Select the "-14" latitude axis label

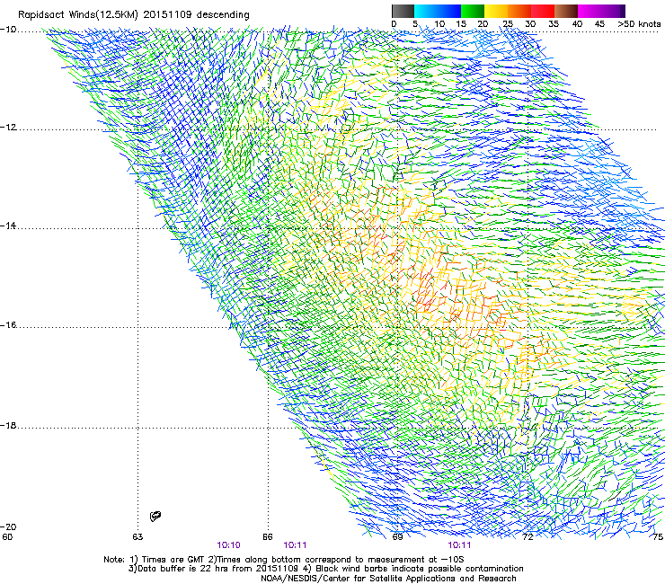8,226
